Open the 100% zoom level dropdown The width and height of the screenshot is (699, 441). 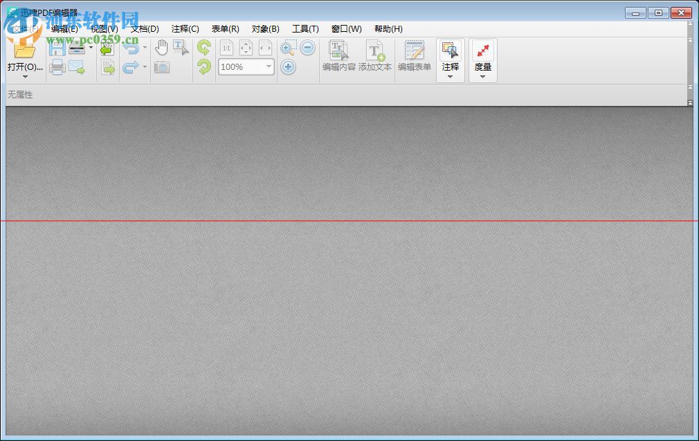(269, 66)
